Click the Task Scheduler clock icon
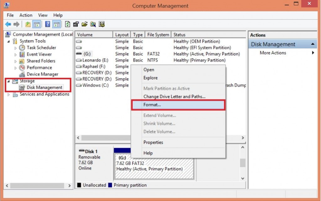The width and height of the screenshot is (321, 201). (22, 48)
